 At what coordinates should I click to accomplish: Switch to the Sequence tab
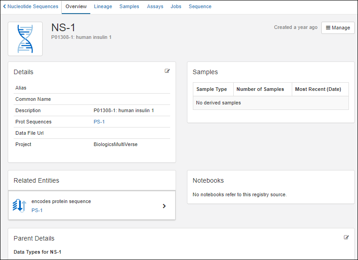tap(200, 7)
